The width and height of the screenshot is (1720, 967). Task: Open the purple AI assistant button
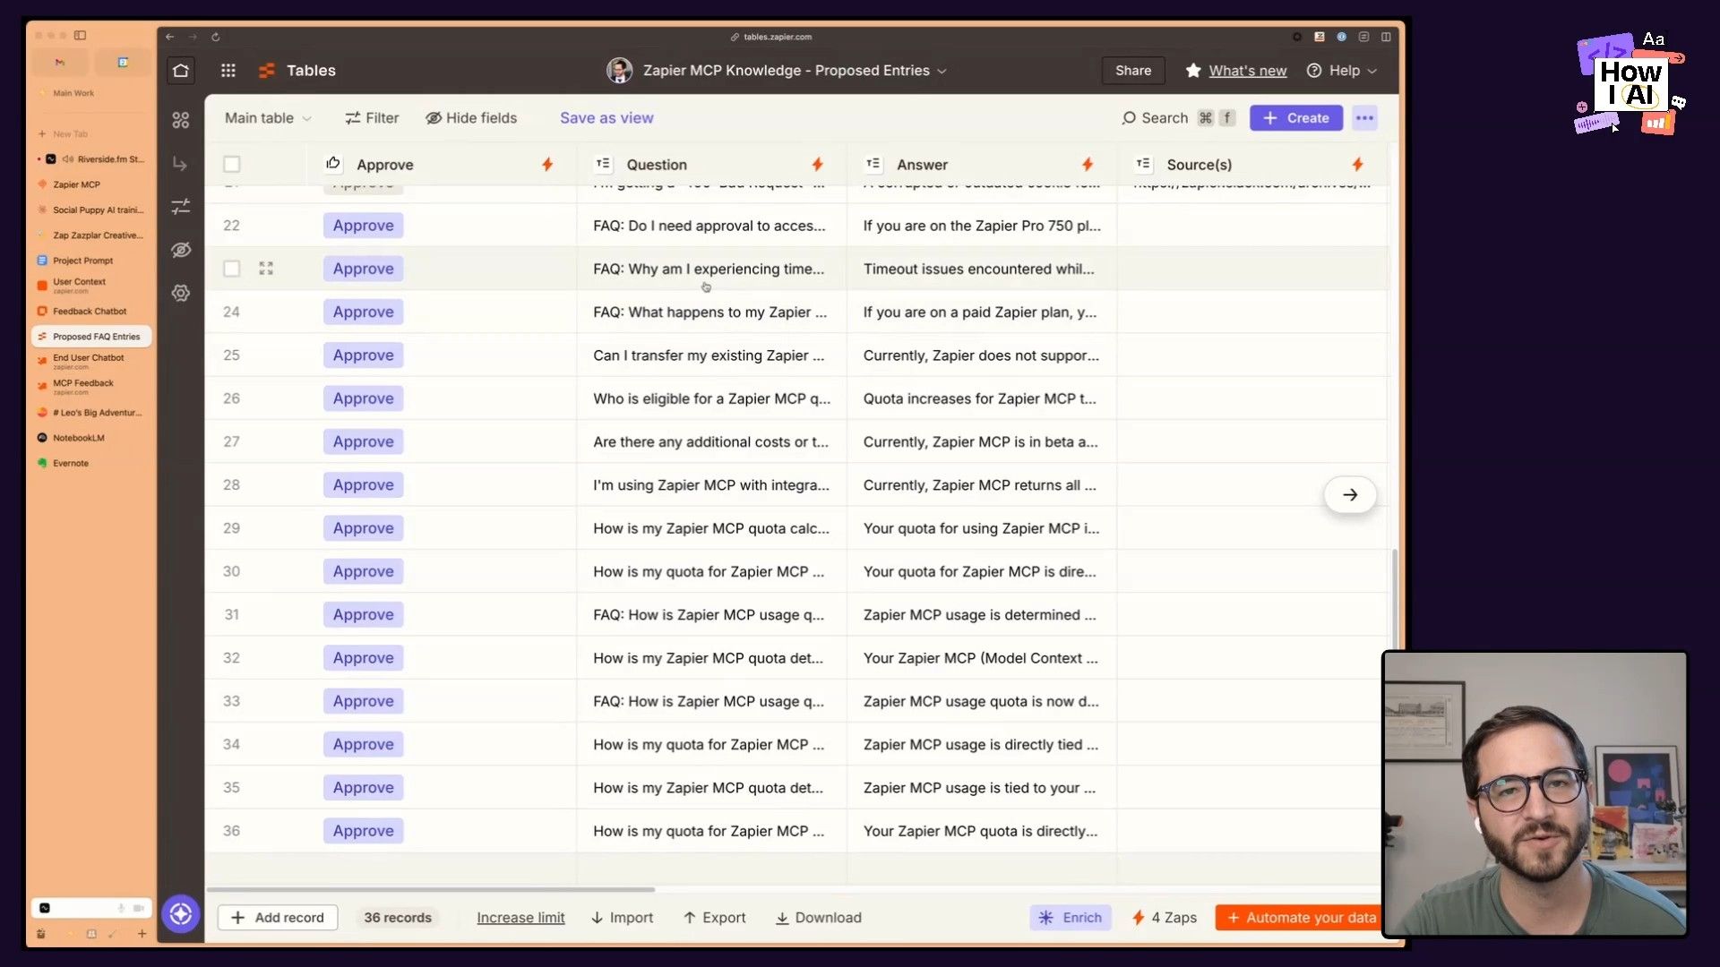tap(181, 914)
